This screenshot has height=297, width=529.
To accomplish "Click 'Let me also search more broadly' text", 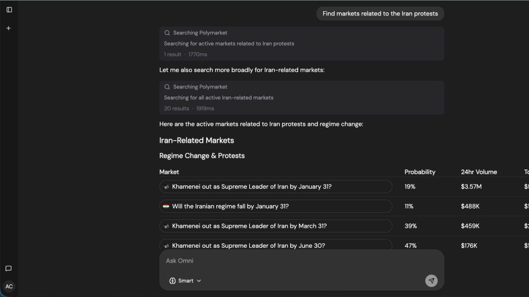I will pyautogui.click(x=242, y=70).
